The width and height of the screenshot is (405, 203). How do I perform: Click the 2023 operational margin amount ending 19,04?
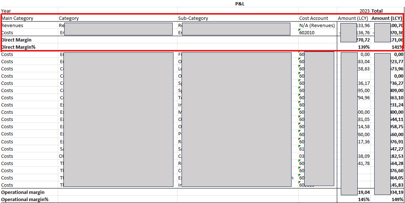pos(364,192)
